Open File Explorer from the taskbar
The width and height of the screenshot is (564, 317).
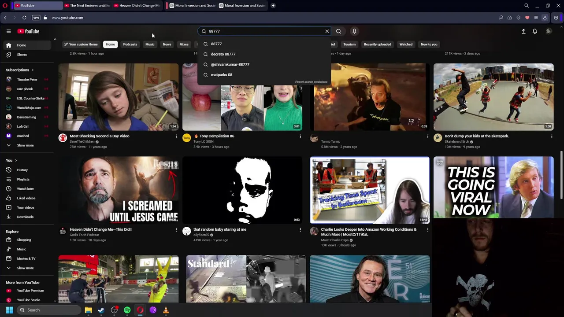click(x=88, y=310)
